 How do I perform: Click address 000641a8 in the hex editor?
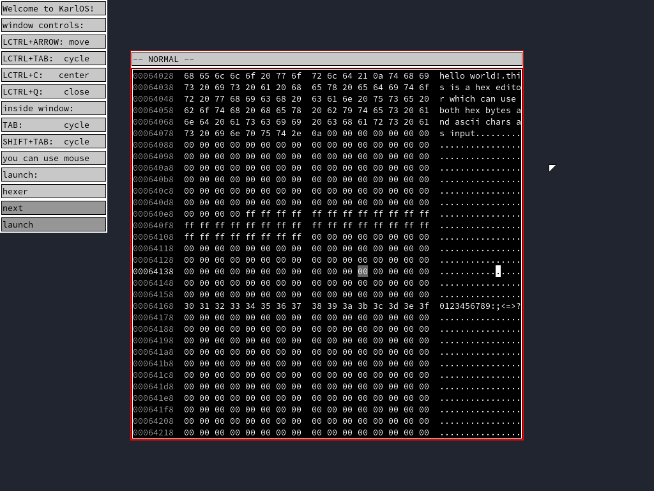coord(153,352)
